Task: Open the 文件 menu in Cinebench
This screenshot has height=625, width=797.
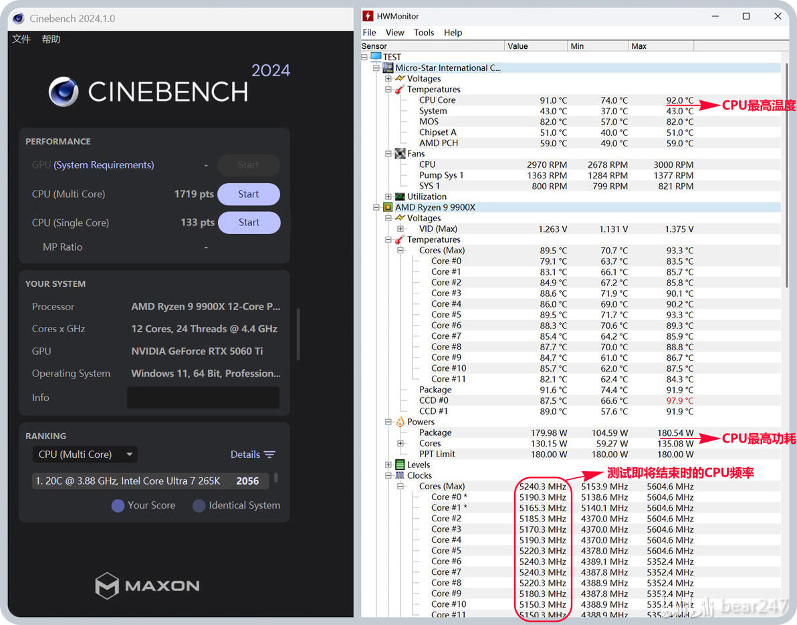Action: tap(21, 39)
